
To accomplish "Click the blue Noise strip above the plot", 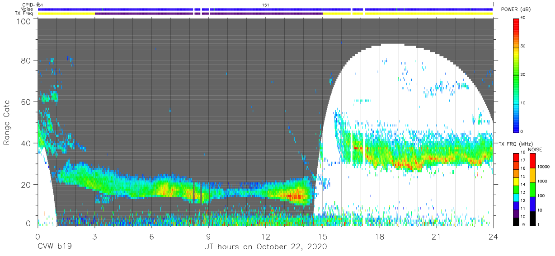I will click(265, 9).
